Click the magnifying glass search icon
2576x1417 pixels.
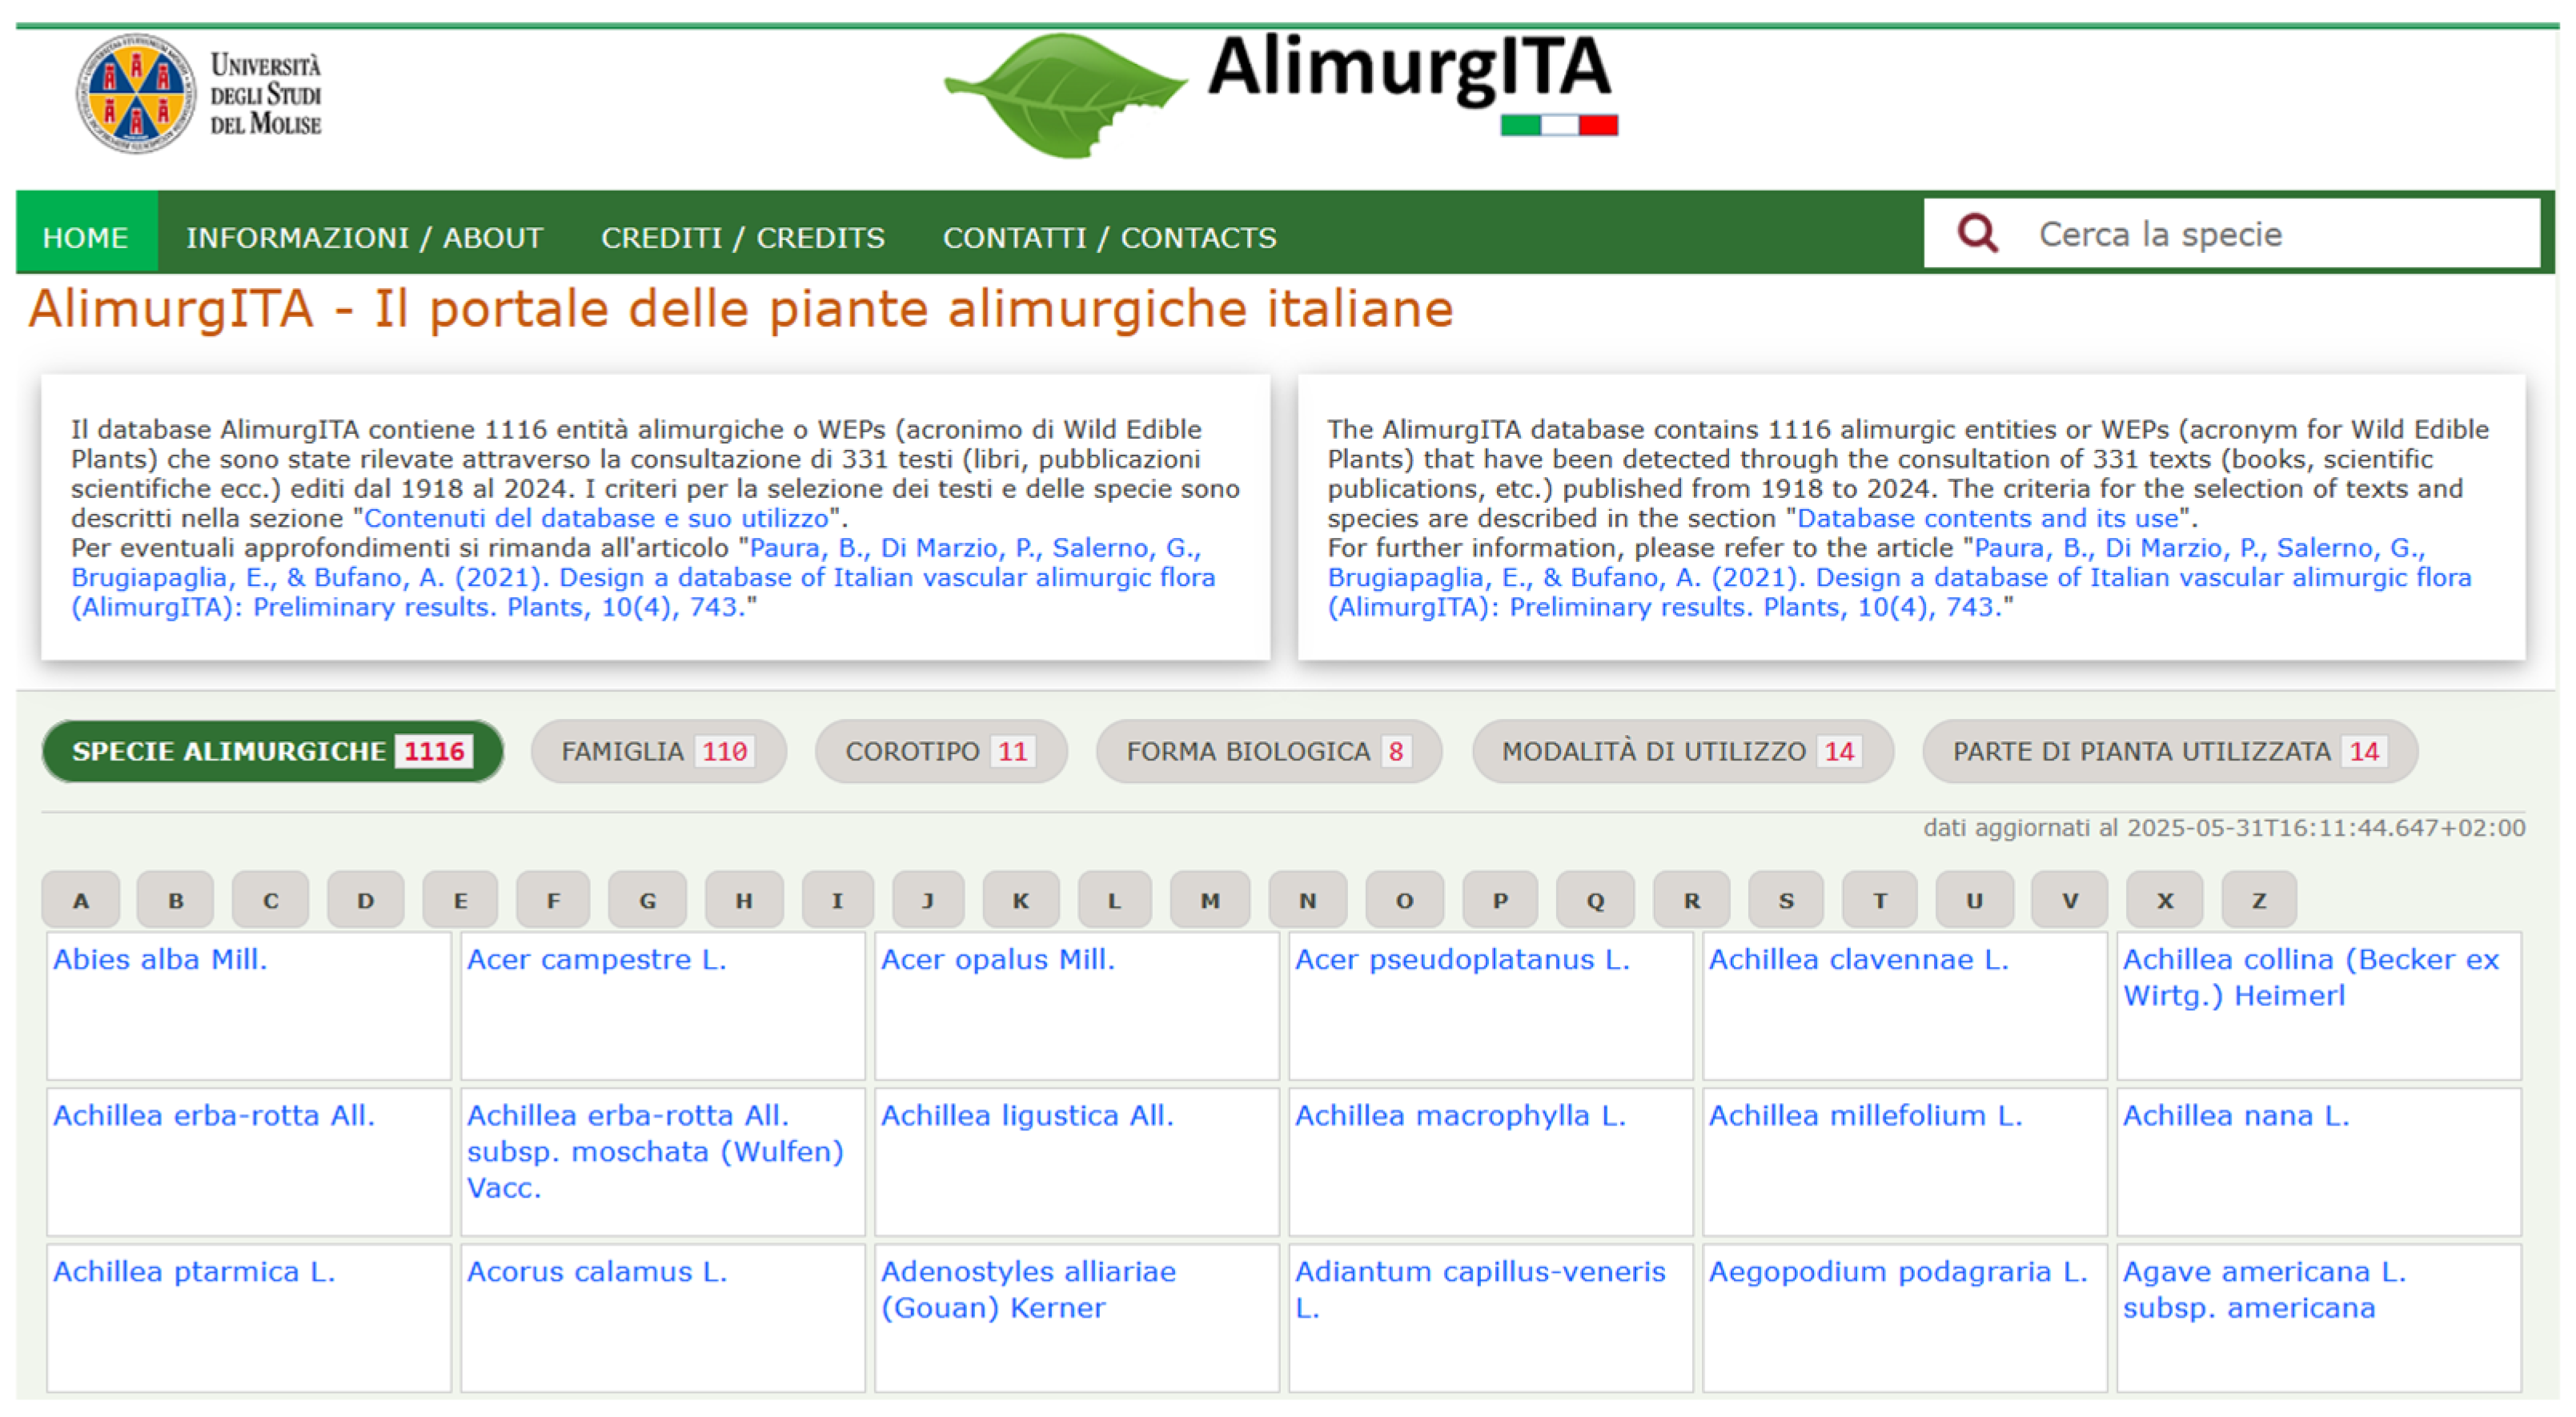pyautogui.click(x=1976, y=234)
